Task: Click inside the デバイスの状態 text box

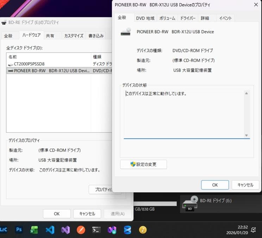Action: pyautogui.click(x=184, y=114)
